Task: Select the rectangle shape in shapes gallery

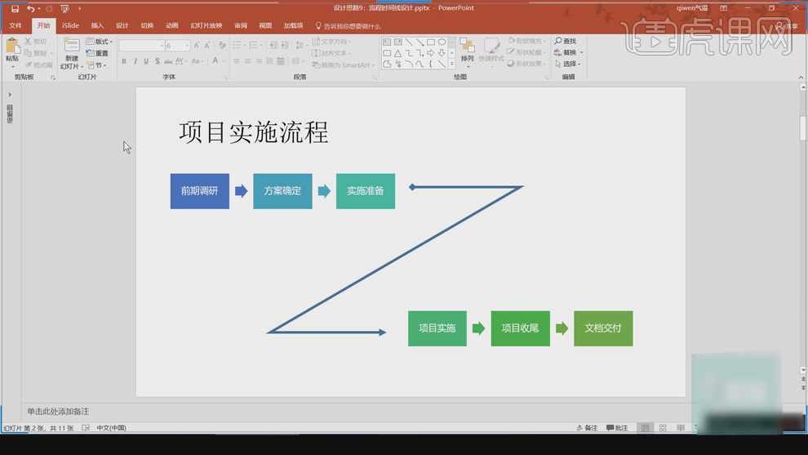Action: (431, 42)
